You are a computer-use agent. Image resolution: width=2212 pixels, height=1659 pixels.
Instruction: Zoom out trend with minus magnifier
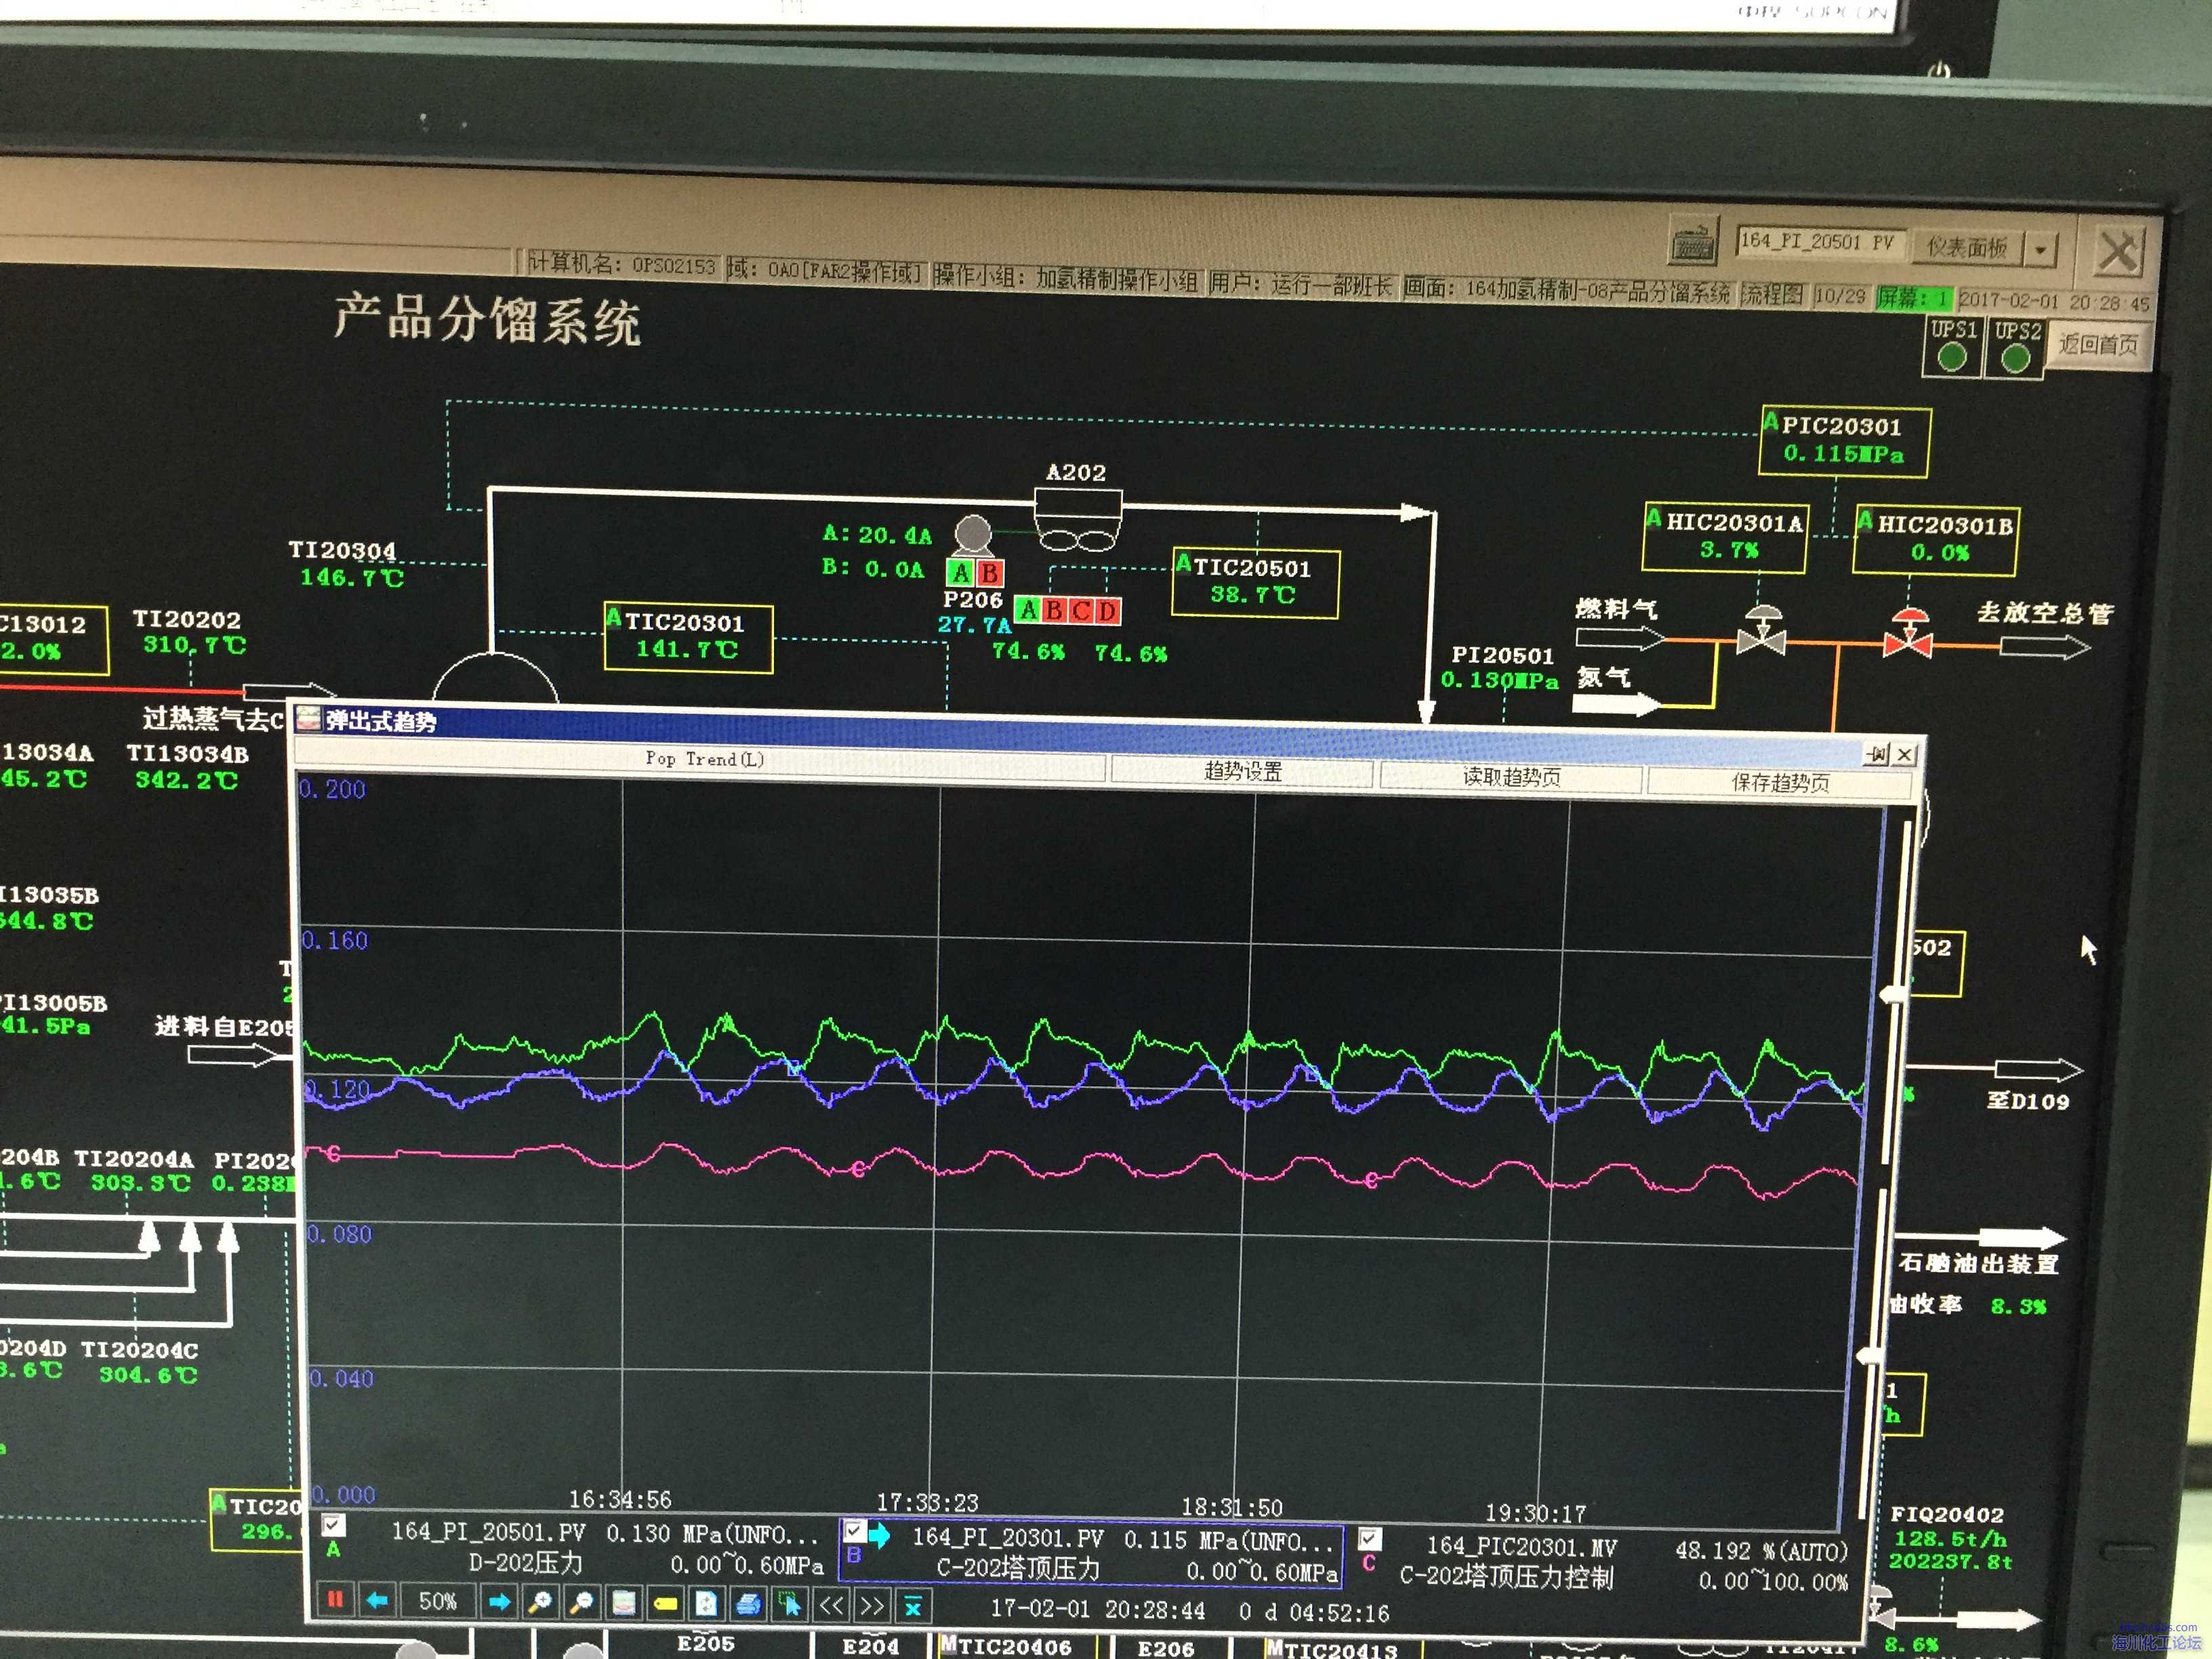coord(581,1604)
